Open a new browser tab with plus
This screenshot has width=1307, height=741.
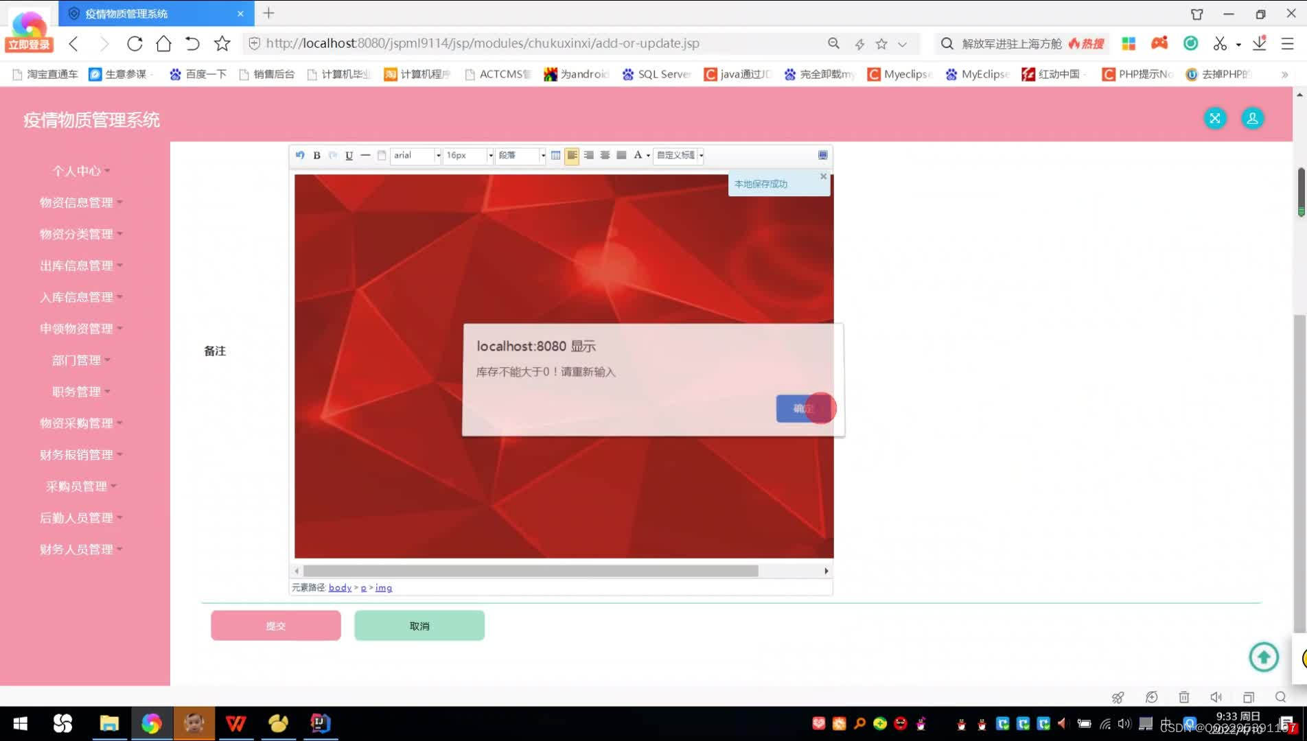[x=268, y=13]
